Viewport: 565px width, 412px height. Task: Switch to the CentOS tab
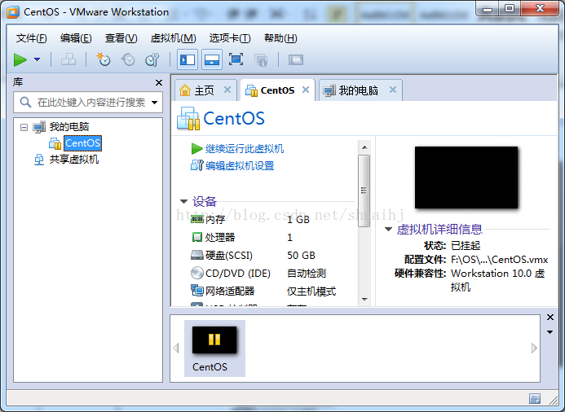tap(277, 90)
